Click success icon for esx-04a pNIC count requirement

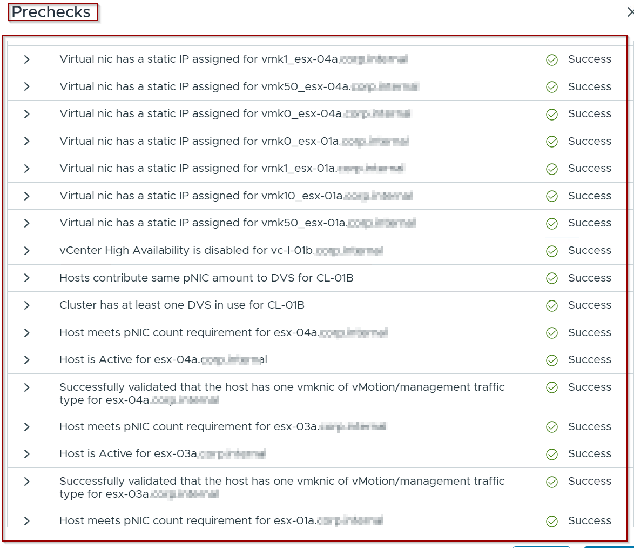click(x=551, y=333)
